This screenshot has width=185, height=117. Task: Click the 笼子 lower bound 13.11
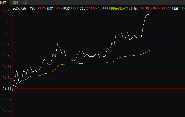tap(102, 8)
